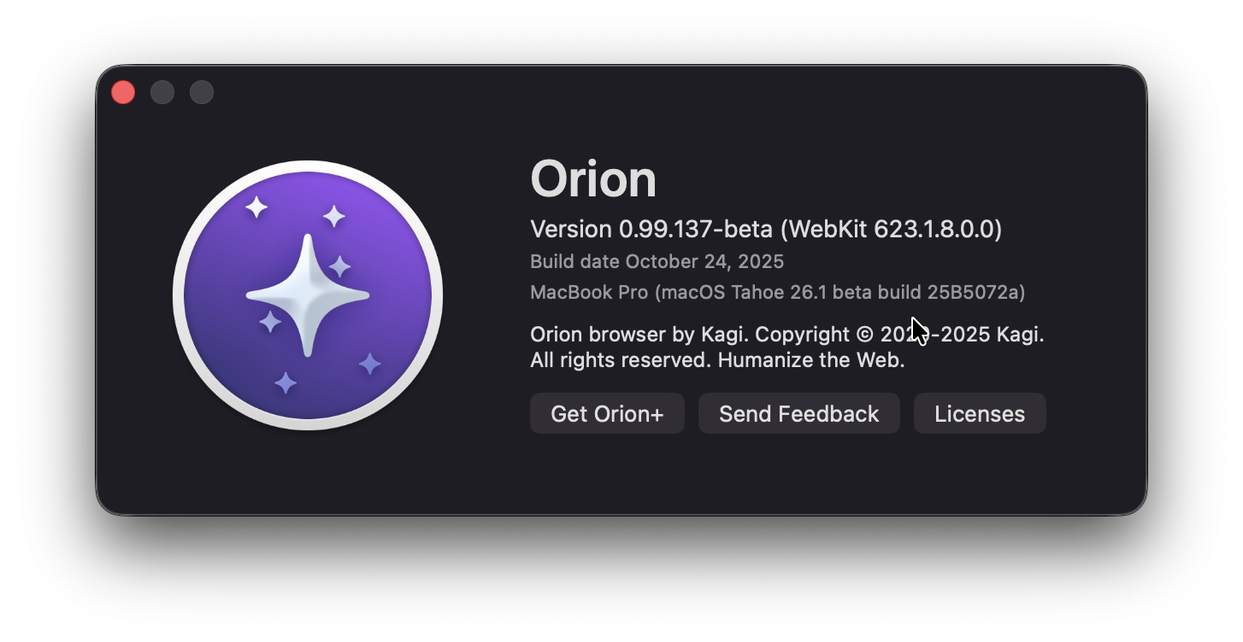Click the gray minimize window button
1243x642 pixels.
162,92
